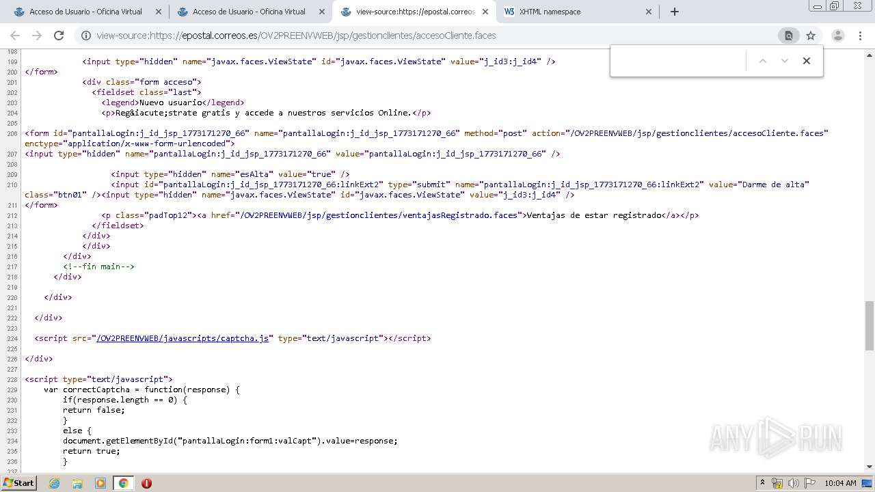Show hidden system tray icons
Image resolution: width=875 pixels, height=492 pixels.
pyautogui.click(x=762, y=483)
